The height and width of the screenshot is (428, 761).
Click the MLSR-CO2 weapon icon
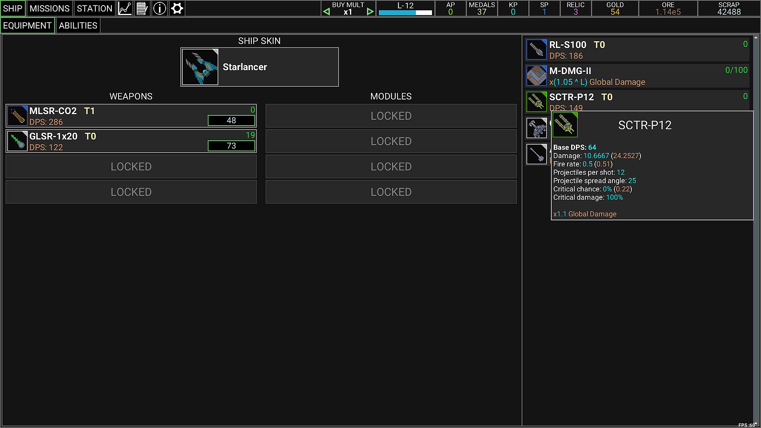click(x=17, y=116)
